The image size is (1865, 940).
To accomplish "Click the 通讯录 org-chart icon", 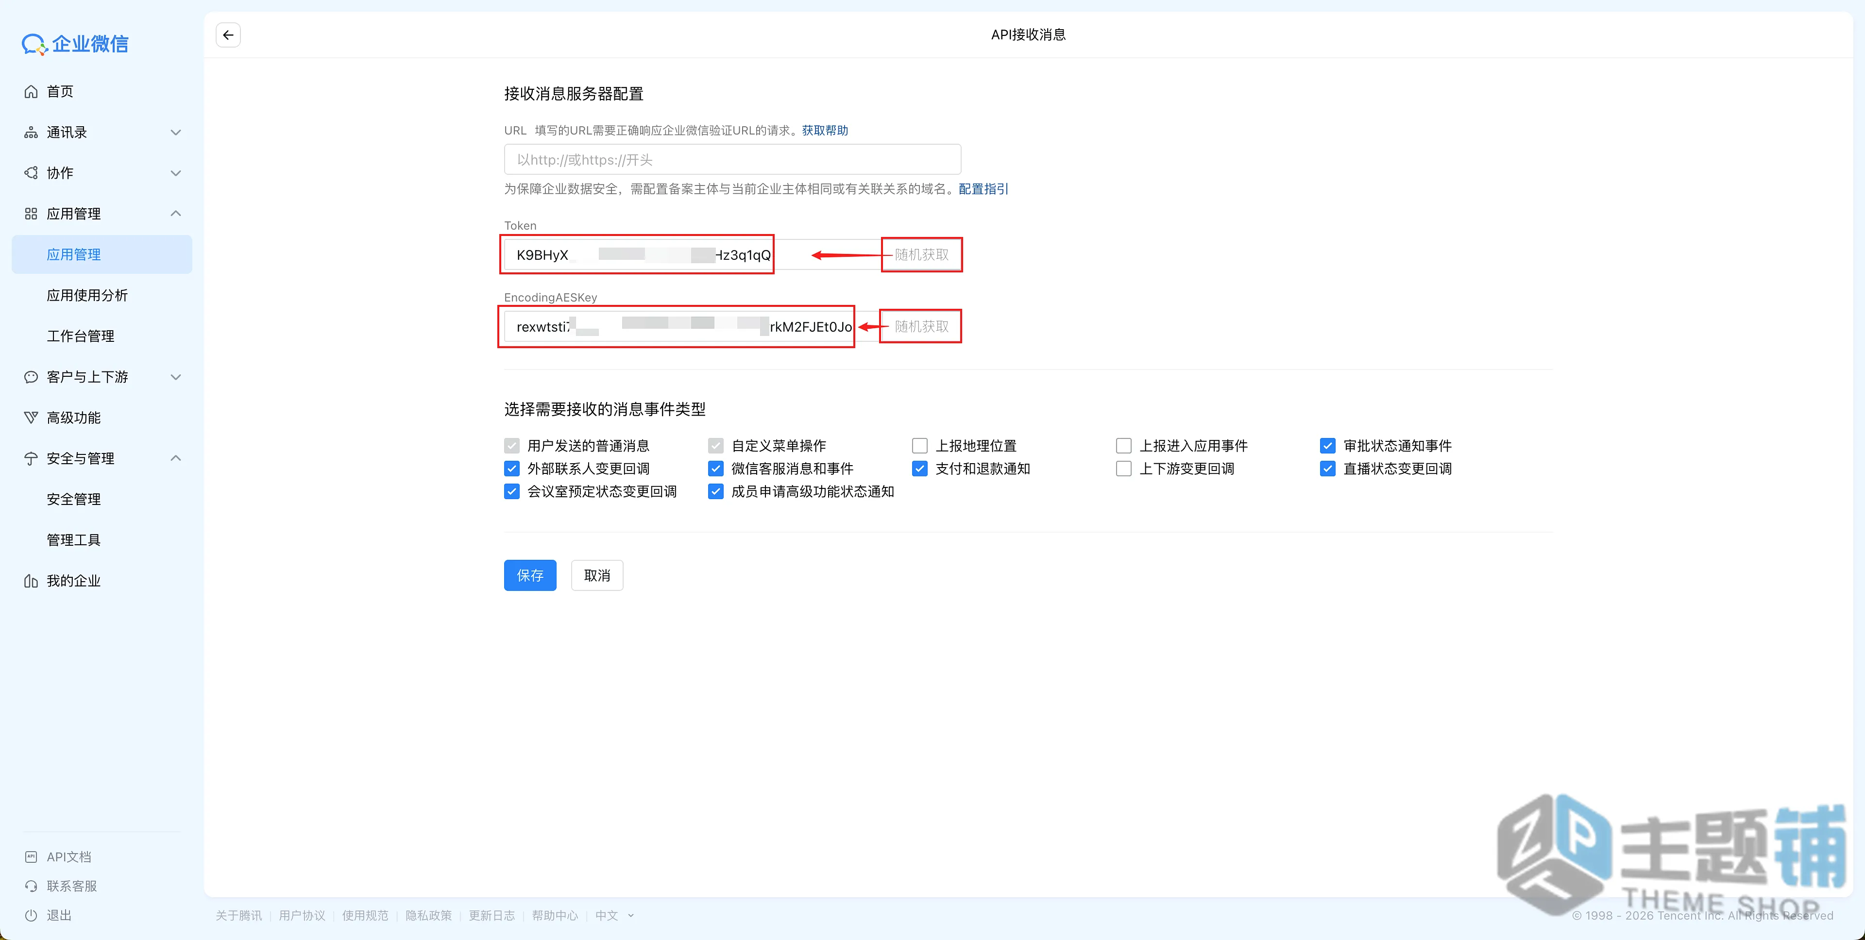I will pyautogui.click(x=31, y=133).
